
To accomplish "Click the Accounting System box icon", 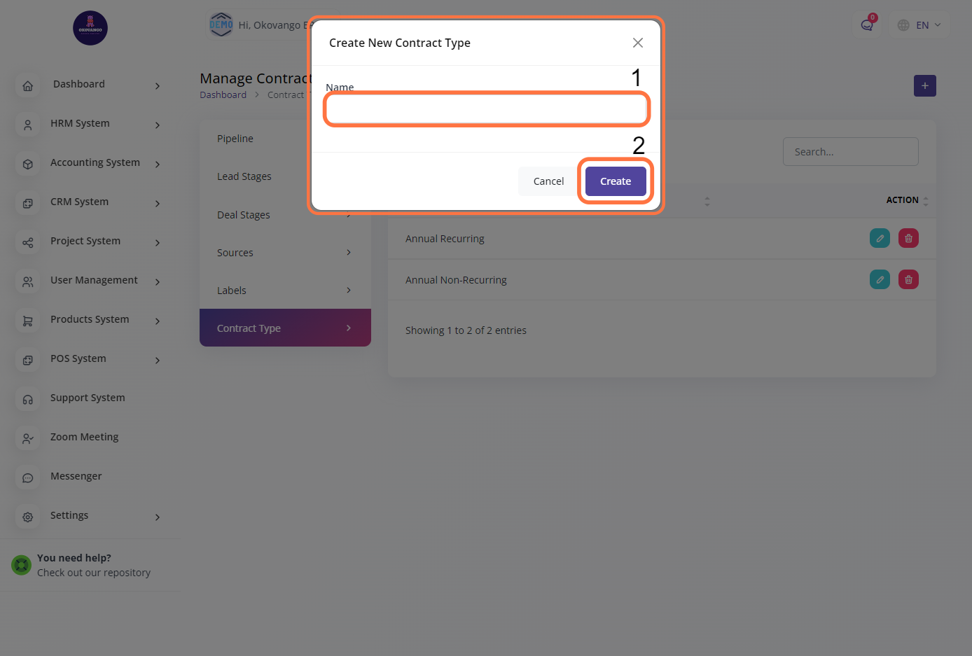I will tap(28, 165).
